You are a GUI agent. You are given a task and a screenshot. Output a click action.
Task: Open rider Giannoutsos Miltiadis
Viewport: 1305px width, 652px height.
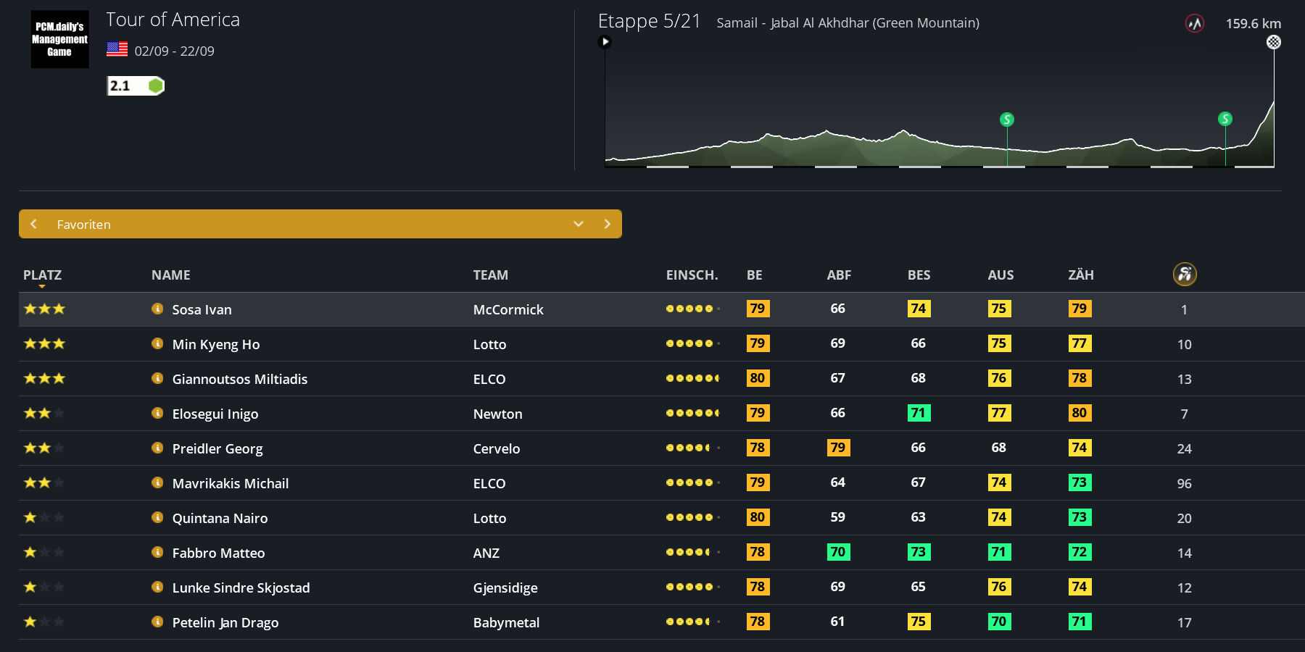point(239,379)
